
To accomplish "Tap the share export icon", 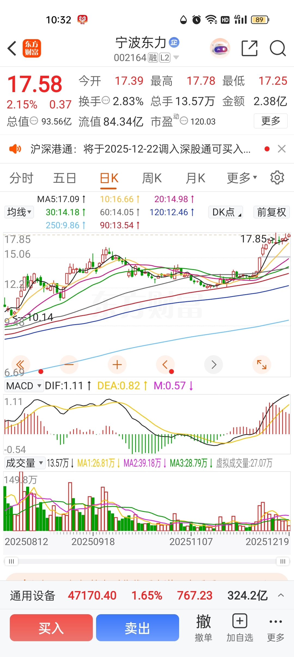I will (x=250, y=48).
